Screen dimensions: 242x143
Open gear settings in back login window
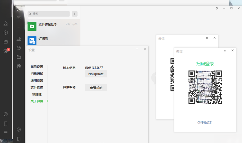point(207,38)
